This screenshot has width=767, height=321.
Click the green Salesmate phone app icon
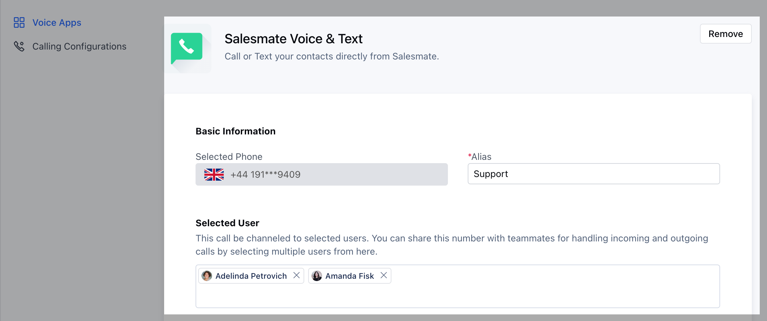point(187,47)
